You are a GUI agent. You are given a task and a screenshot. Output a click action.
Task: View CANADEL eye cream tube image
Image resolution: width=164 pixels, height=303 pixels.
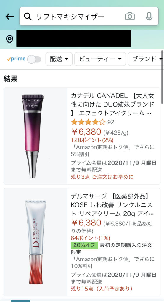click(x=33, y=136)
